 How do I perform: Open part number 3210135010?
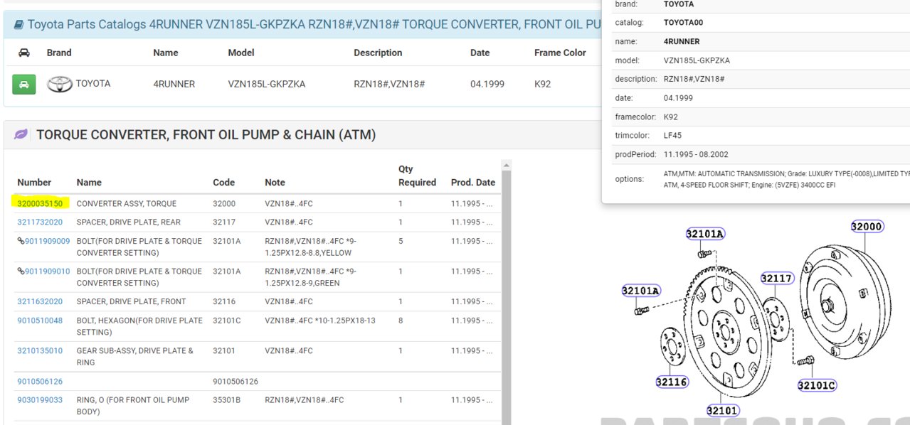(x=40, y=350)
